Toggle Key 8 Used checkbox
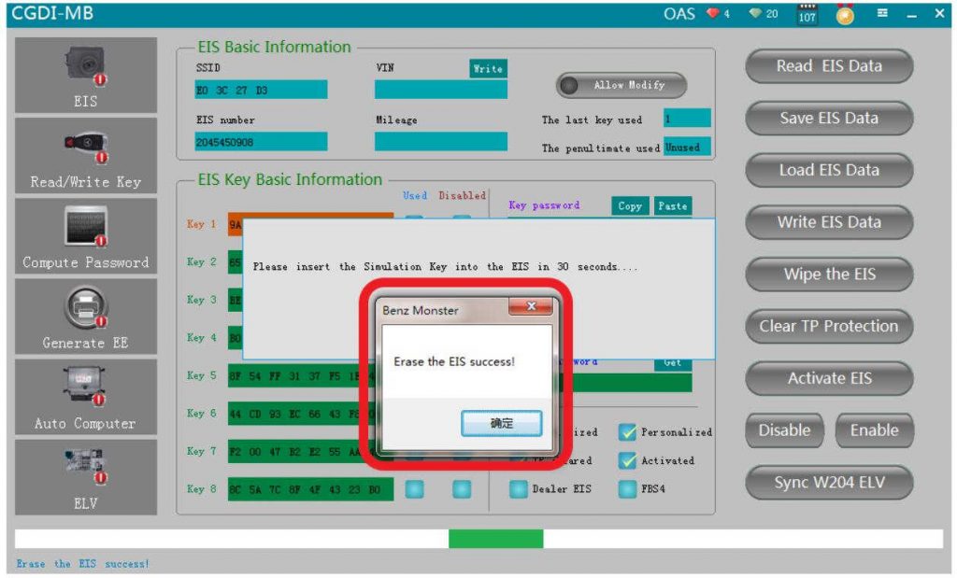The image size is (957, 578). tap(414, 489)
